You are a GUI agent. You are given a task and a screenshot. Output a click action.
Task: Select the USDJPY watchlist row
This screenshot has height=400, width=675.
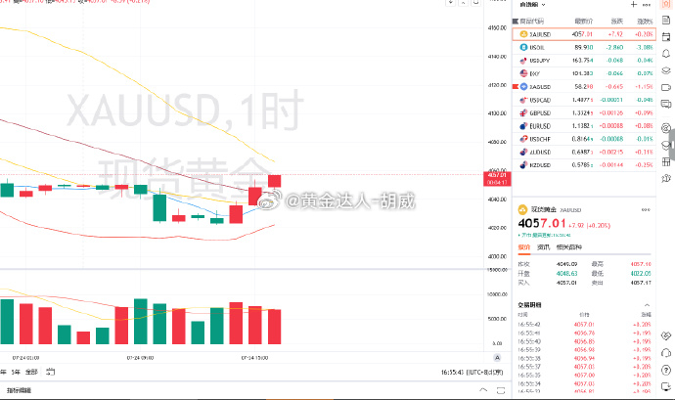584,61
